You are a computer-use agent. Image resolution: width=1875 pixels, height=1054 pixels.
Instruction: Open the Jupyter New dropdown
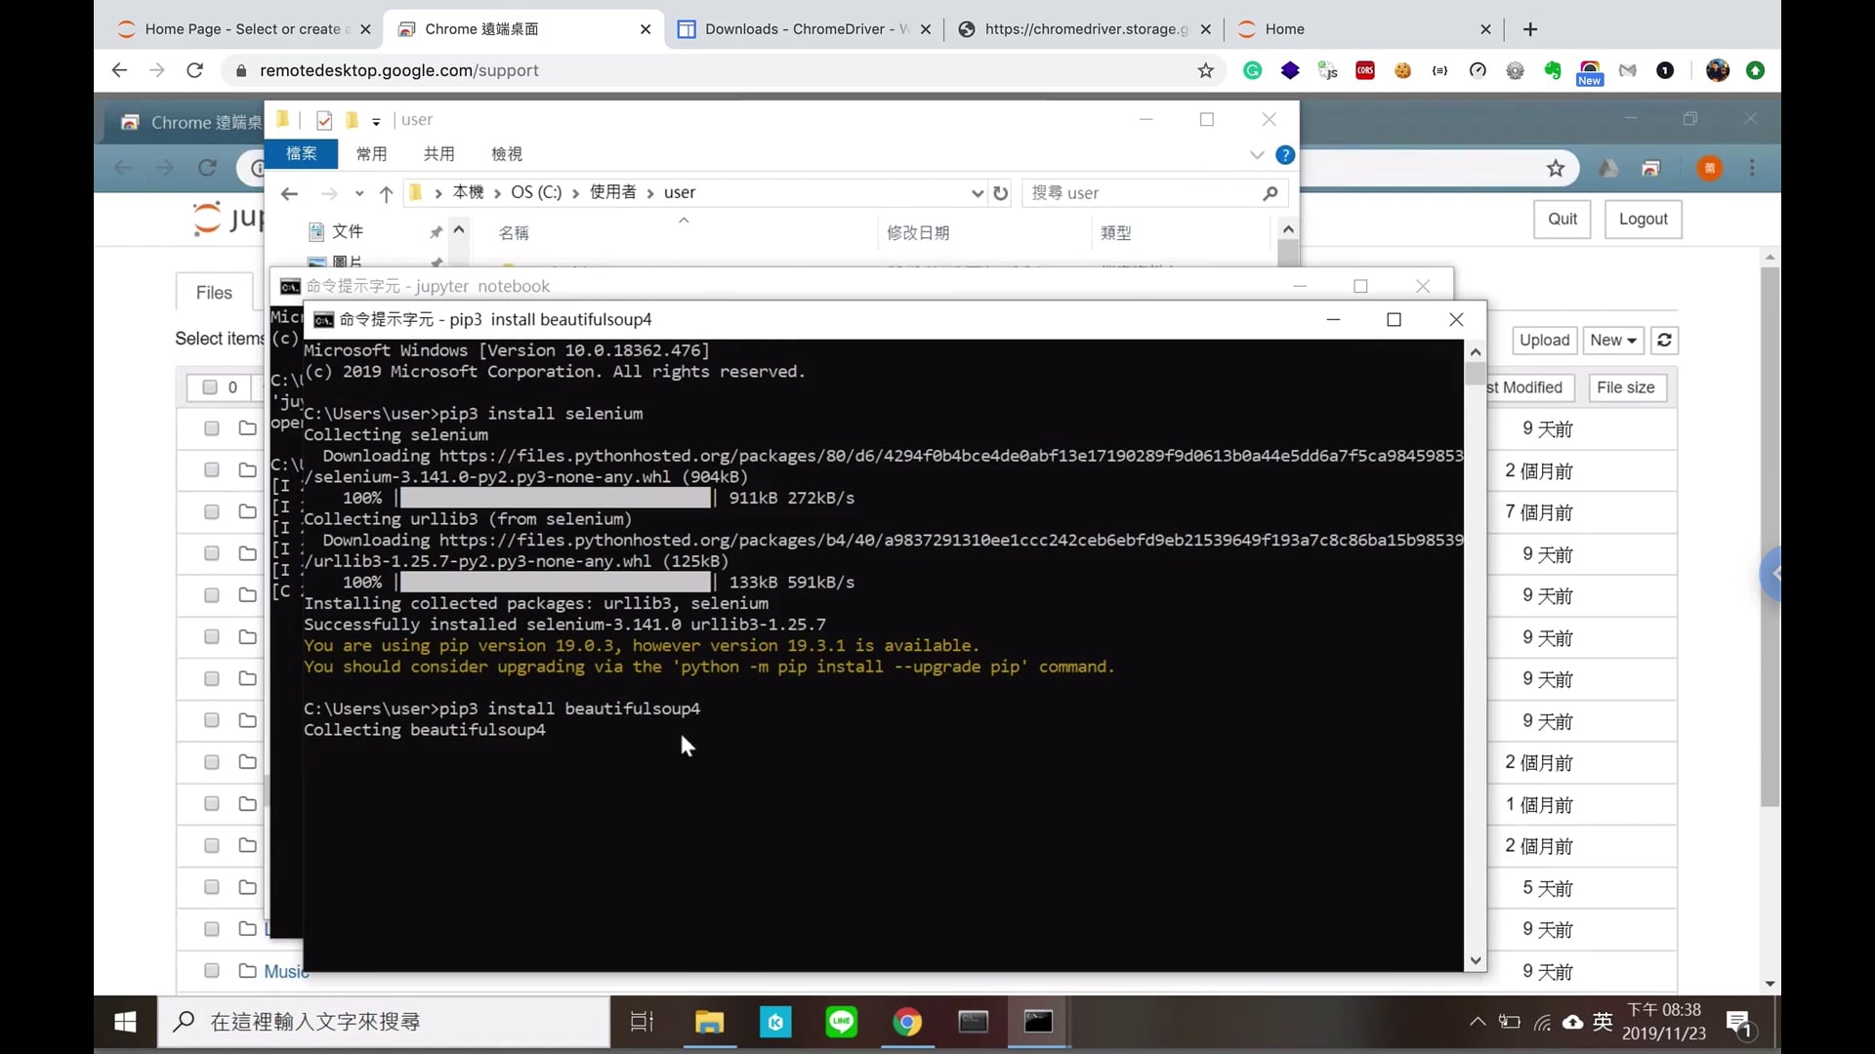[1612, 340]
